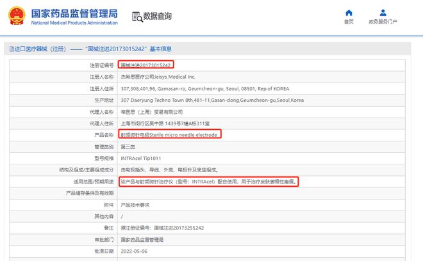
Task: Click the 代理人名称 label
Action: point(102,112)
